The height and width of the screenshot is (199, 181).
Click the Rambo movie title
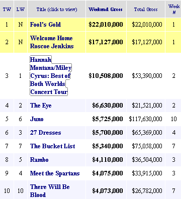click(39, 160)
